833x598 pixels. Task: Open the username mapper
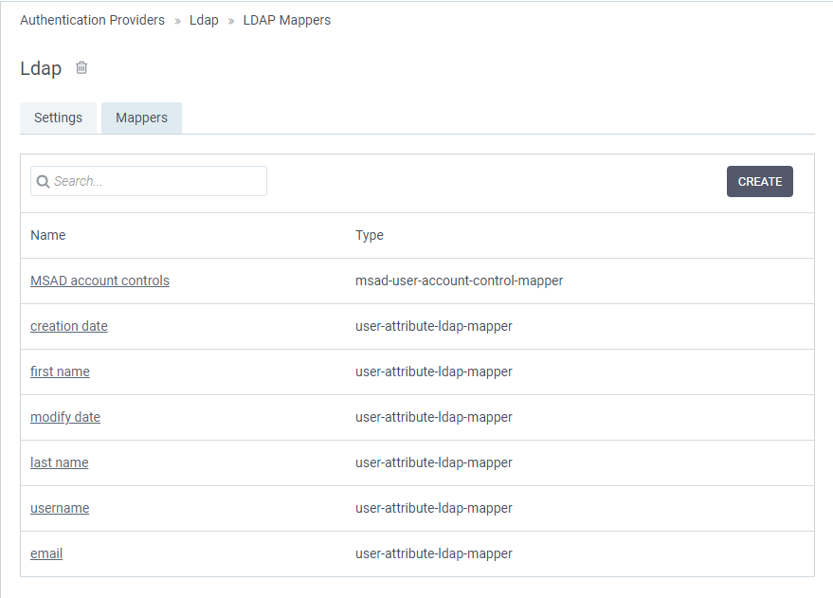tap(60, 508)
